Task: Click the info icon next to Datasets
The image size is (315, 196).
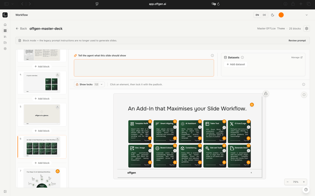Action: coord(242,57)
